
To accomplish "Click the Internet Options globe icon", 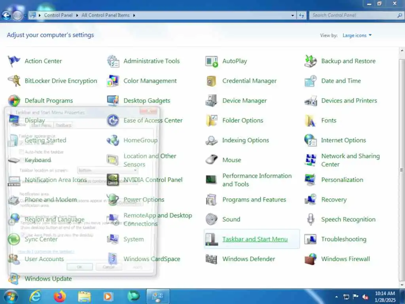I will [310, 140].
